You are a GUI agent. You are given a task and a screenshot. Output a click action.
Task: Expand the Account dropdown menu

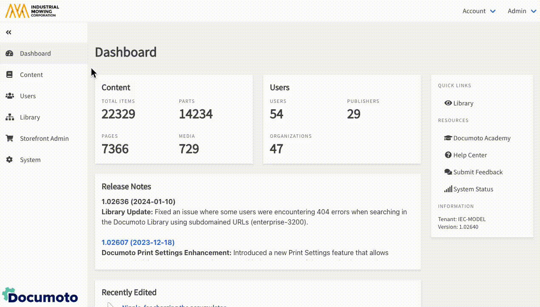pyautogui.click(x=479, y=11)
